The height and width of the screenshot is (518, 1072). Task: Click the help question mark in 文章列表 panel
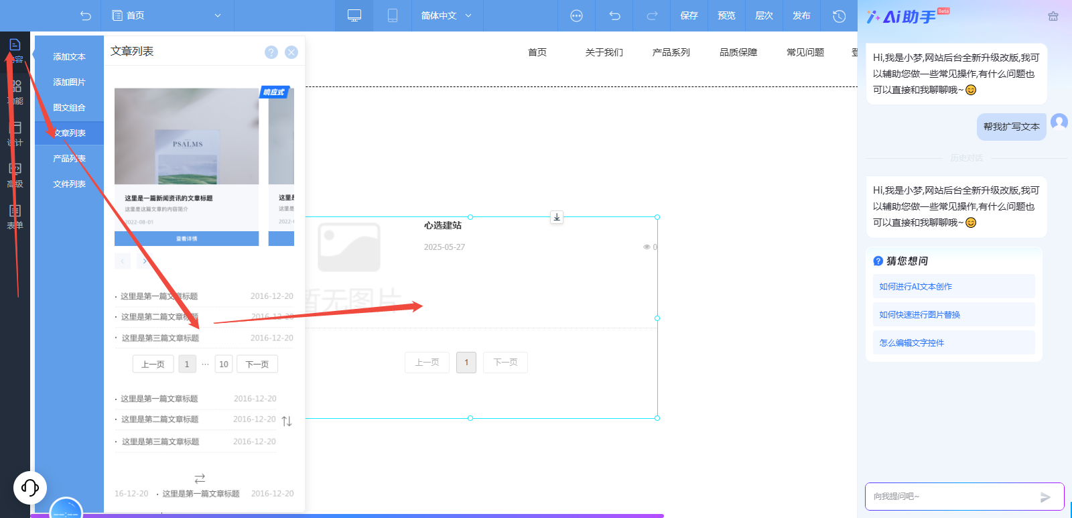point(271,52)
